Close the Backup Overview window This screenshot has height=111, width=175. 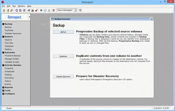[151, 19]
